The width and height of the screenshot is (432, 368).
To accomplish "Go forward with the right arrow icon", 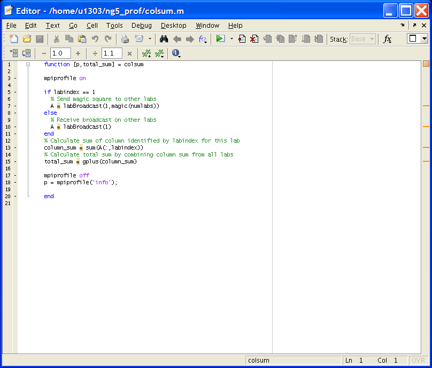I will pos(190,39).
